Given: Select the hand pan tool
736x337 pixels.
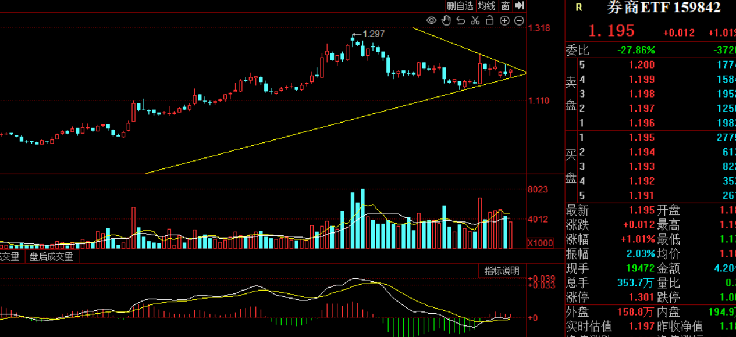Looking at the screenshot, I should (x=446, y=21).
